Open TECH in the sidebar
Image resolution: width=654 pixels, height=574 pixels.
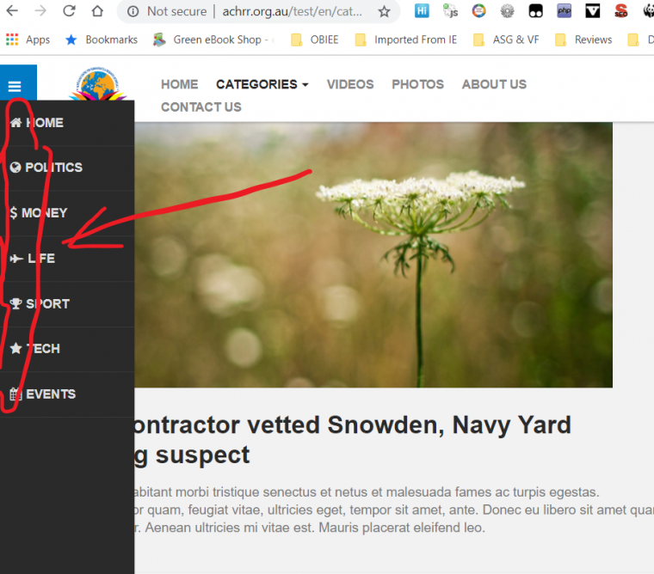pos(67,349)
